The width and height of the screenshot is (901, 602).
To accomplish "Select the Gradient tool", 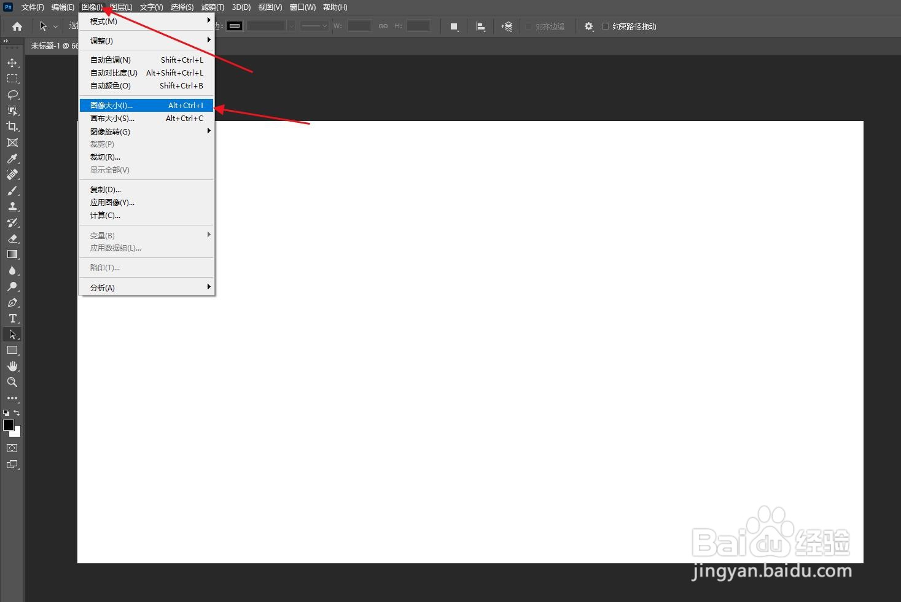I will 12,254.
